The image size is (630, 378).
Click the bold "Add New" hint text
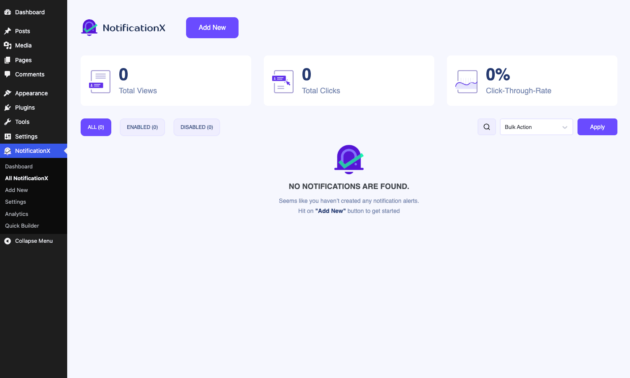click(331, 211)
